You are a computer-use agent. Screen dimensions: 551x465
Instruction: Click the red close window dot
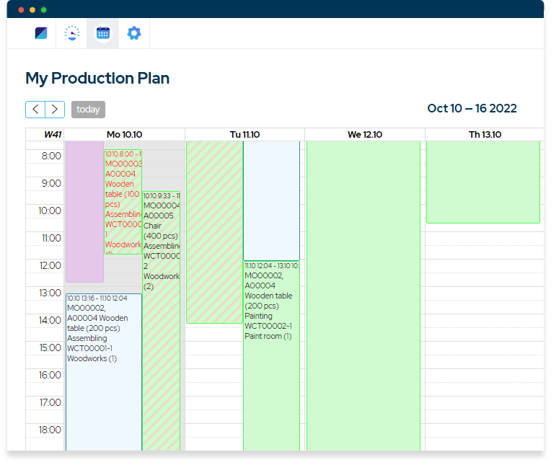coord(21,10)
